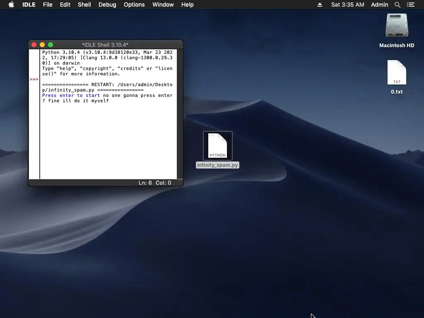Viewport: 424px width, 318px height.
Task: Open Spotlight search magnifier icon
Action: [397, 5]
